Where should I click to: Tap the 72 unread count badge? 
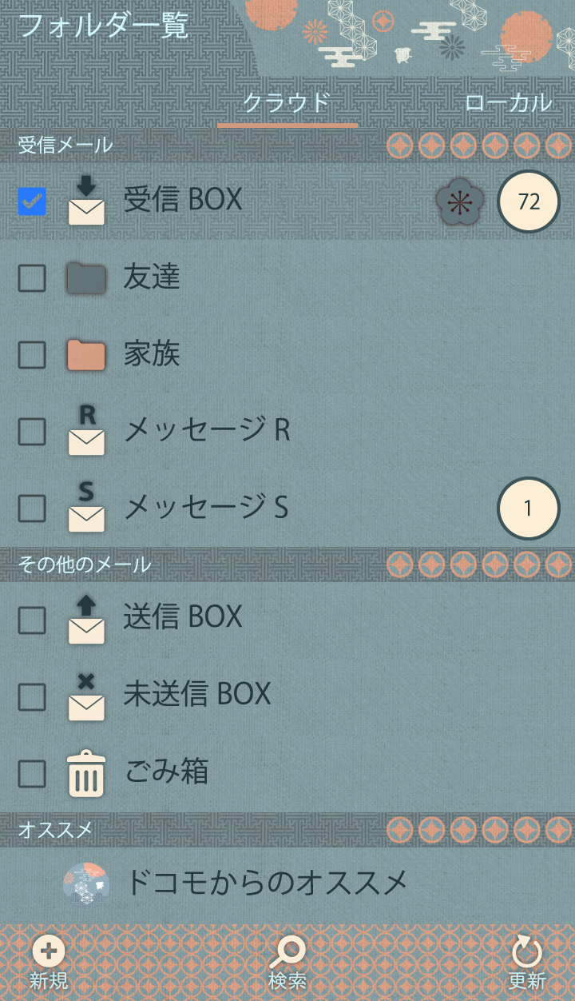tap(529, 201)
